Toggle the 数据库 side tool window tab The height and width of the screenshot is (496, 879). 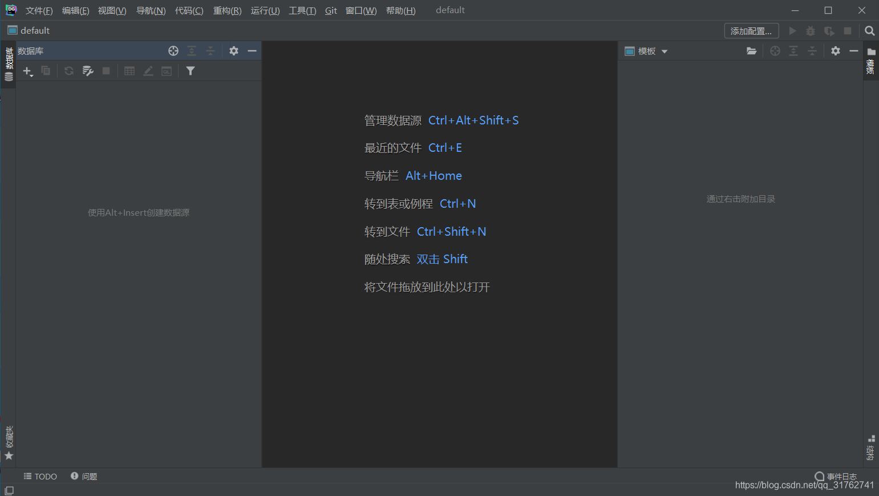[x=9, y=63]
